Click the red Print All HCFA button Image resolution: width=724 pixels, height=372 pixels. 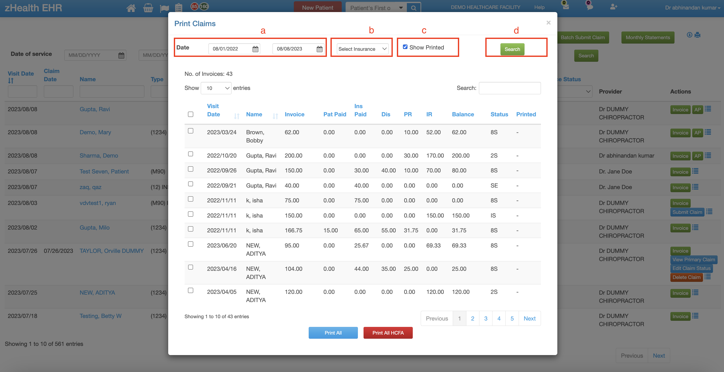click(388, 333)
